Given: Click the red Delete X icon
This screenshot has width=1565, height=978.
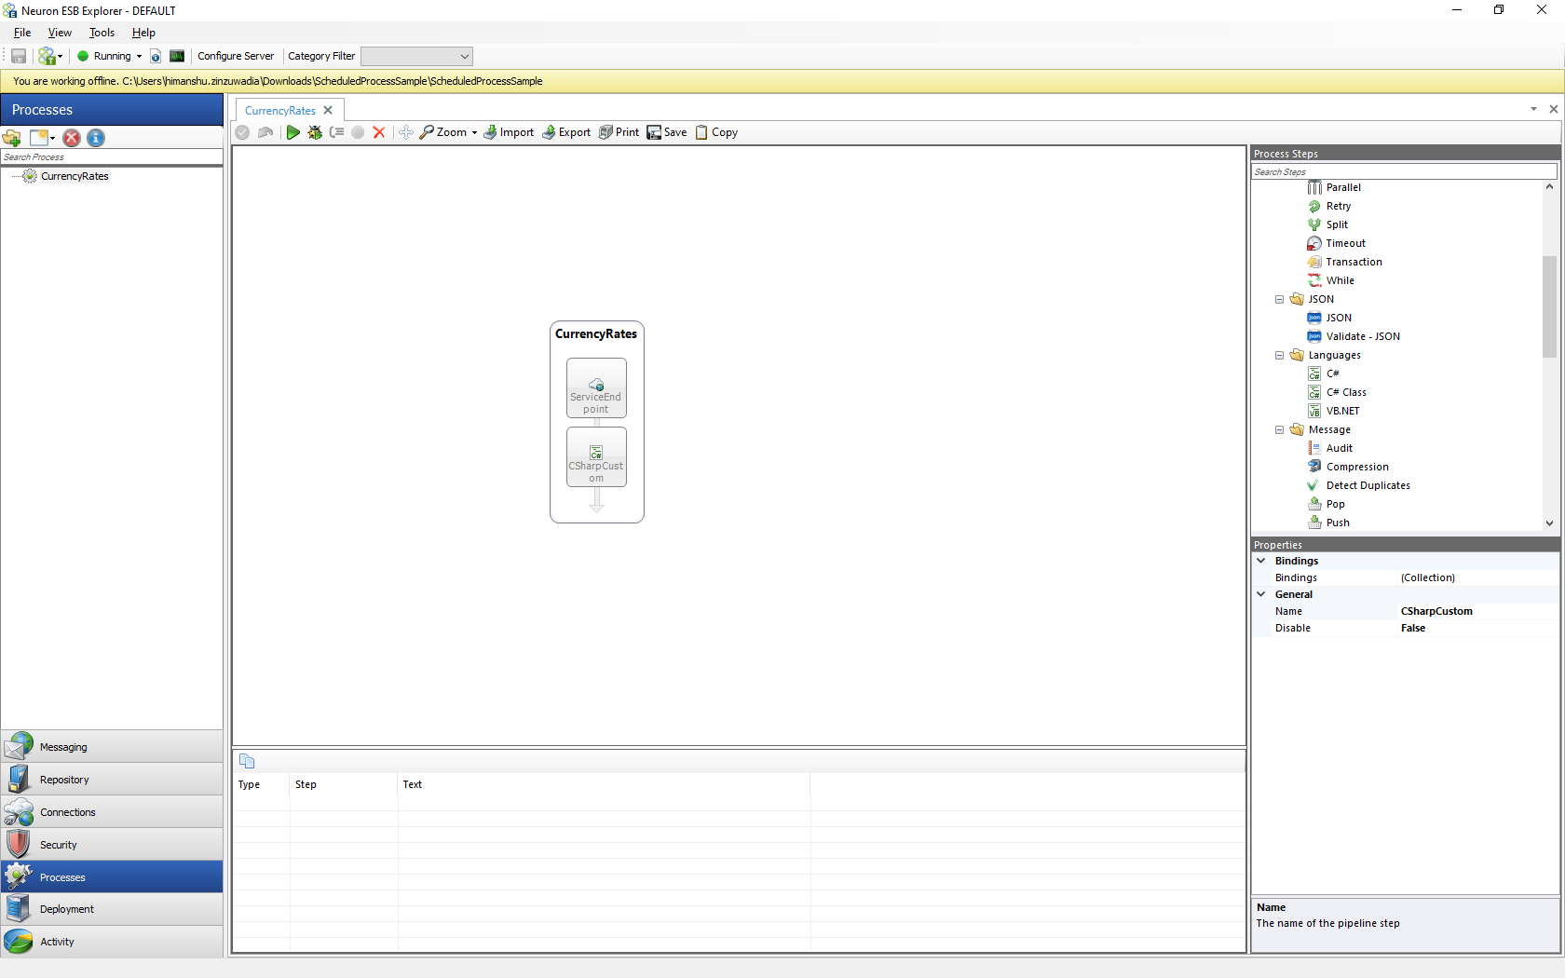Looking at the screenshot, I should 379,132.
